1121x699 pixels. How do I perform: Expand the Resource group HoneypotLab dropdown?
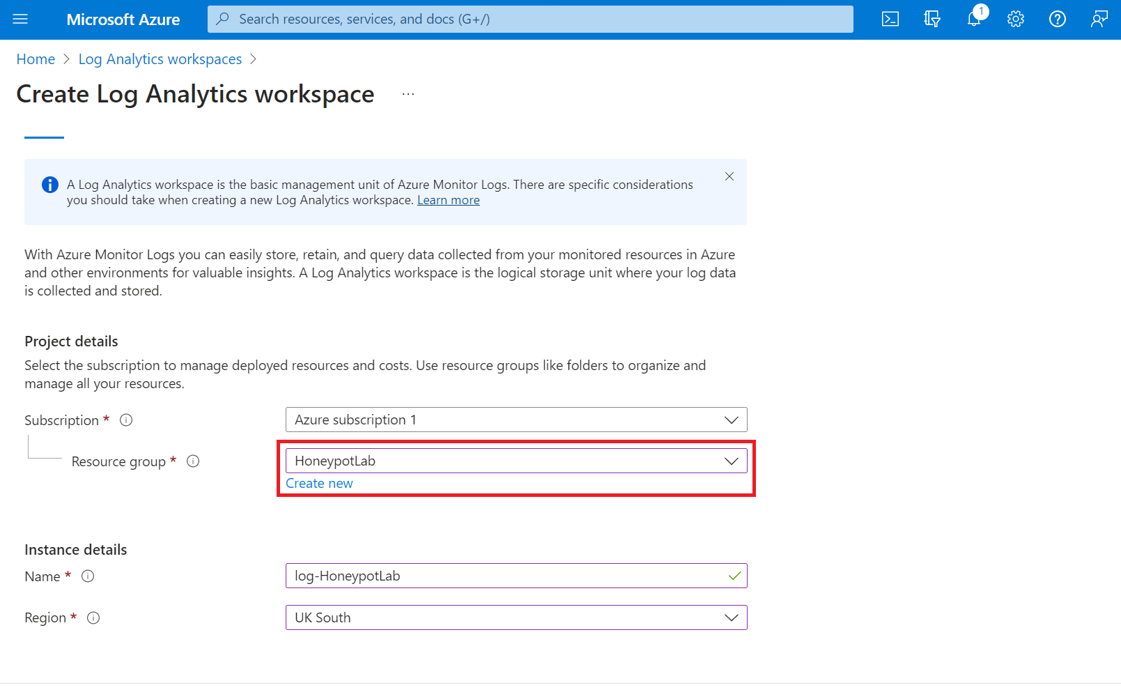coord(516,461)
